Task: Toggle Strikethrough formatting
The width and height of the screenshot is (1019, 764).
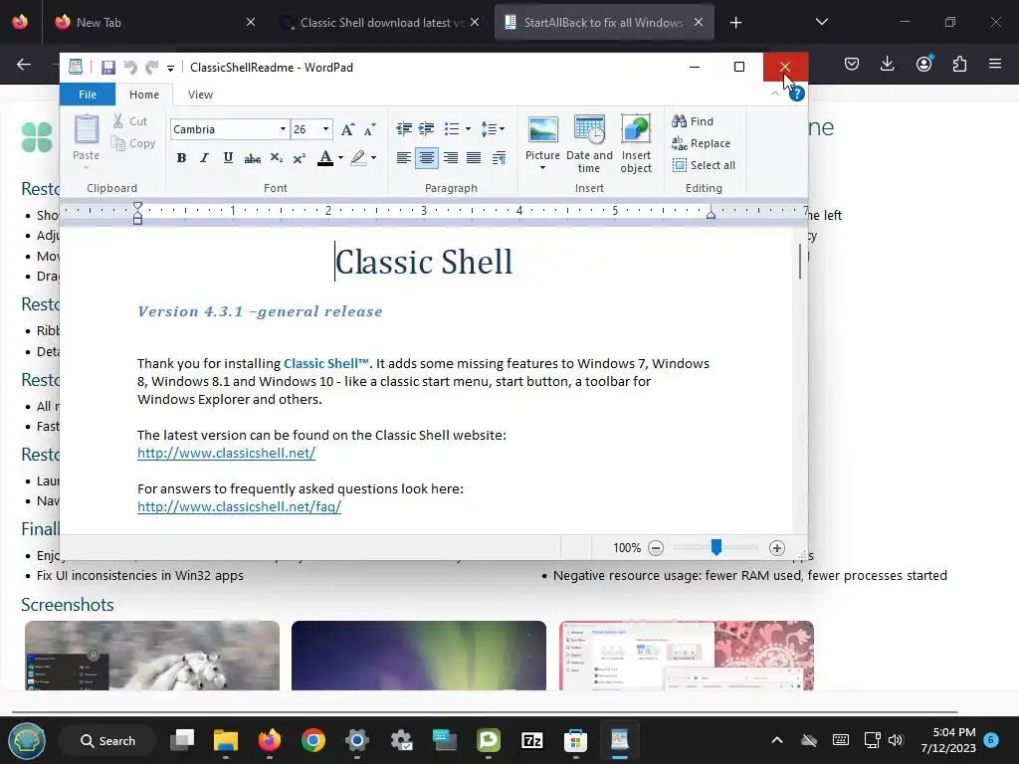Action: point(252,158)
